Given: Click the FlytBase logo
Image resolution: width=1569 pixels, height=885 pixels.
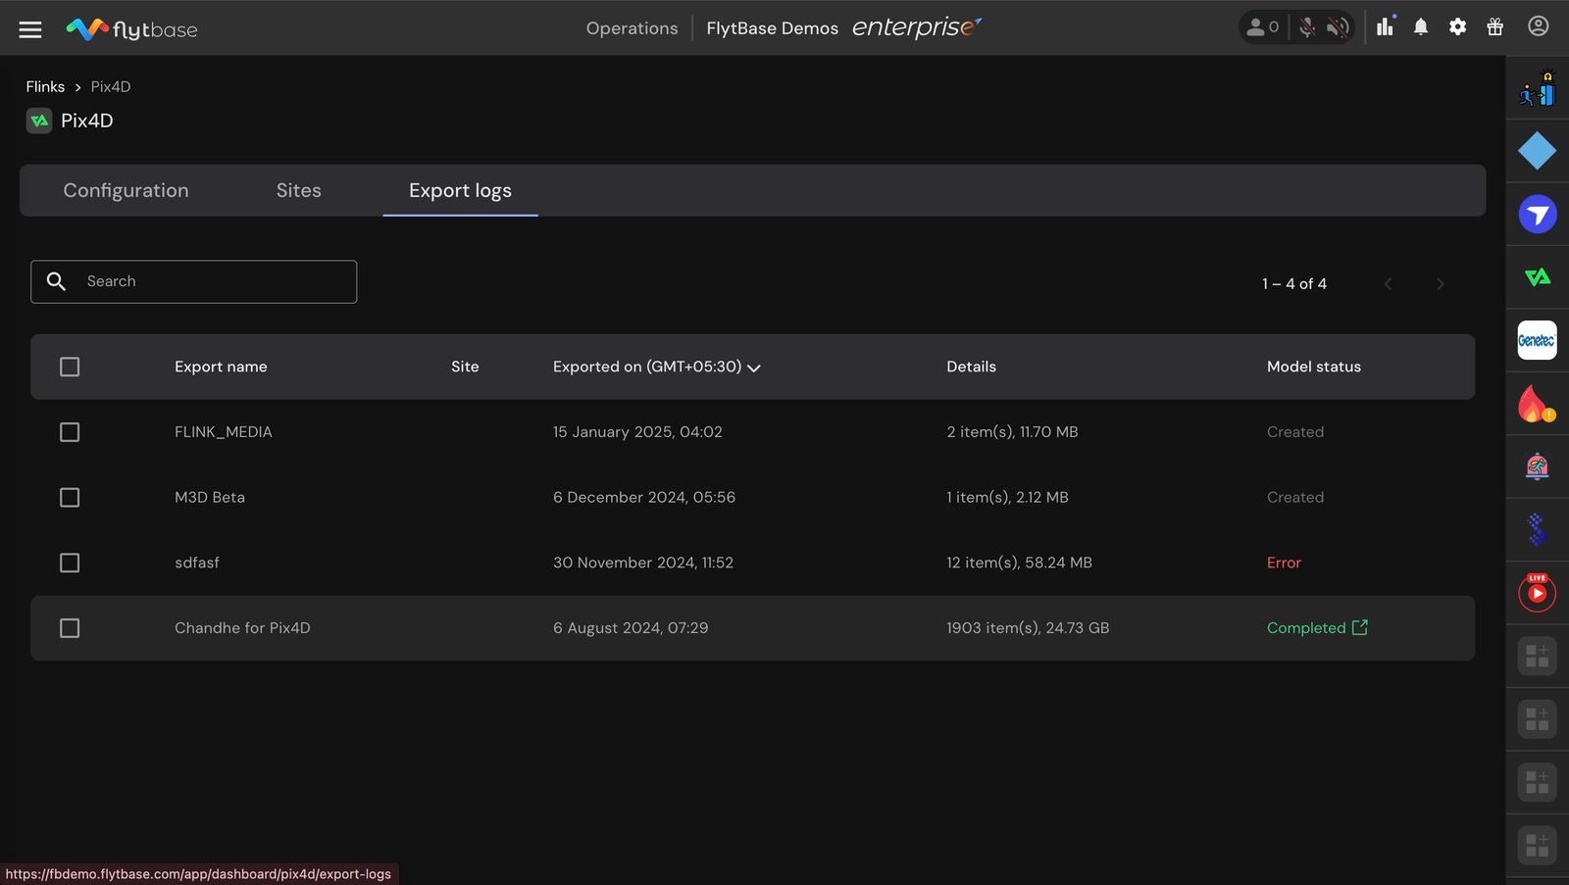Looking at the screenshot, I should [x=131, y=29].
